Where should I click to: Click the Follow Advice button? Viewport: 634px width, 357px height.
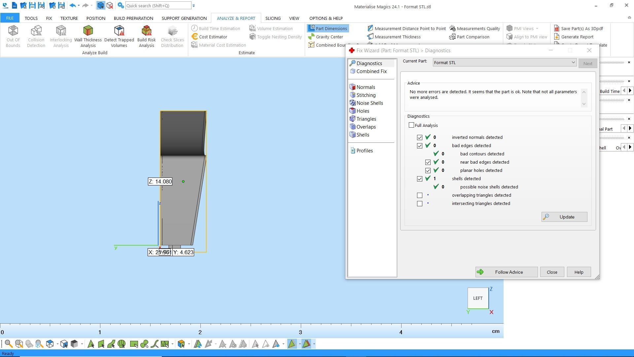[506, 272]
